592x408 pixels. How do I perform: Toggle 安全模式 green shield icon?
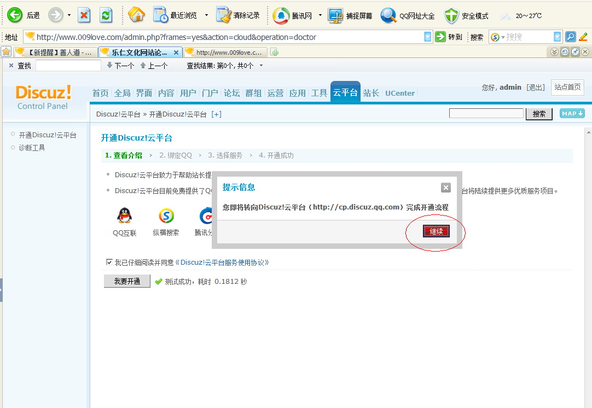(451, 15)
